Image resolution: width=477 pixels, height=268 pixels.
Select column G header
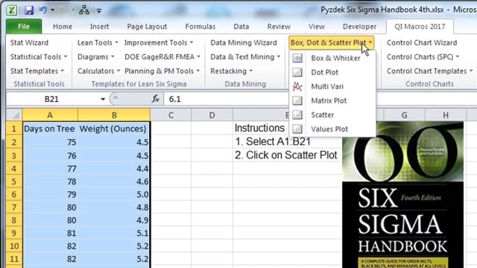(x=404, y=115)
